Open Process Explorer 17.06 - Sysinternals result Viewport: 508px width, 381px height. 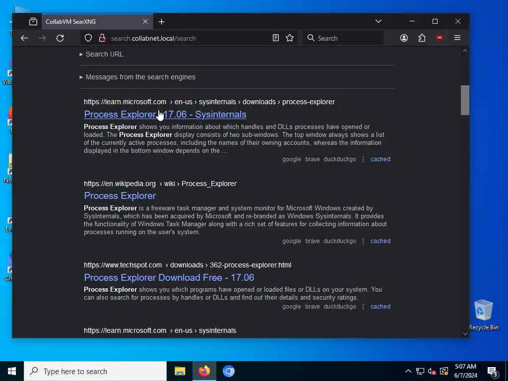tap(165, 115)
